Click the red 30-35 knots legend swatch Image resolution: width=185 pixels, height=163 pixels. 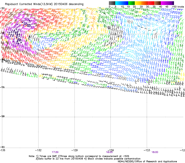pyautogui.click(x=151, y=3)
